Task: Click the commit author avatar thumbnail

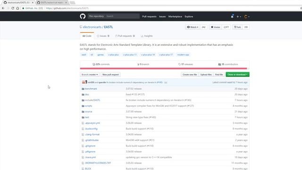Action: pyautogui.click(x=84, y=82)
